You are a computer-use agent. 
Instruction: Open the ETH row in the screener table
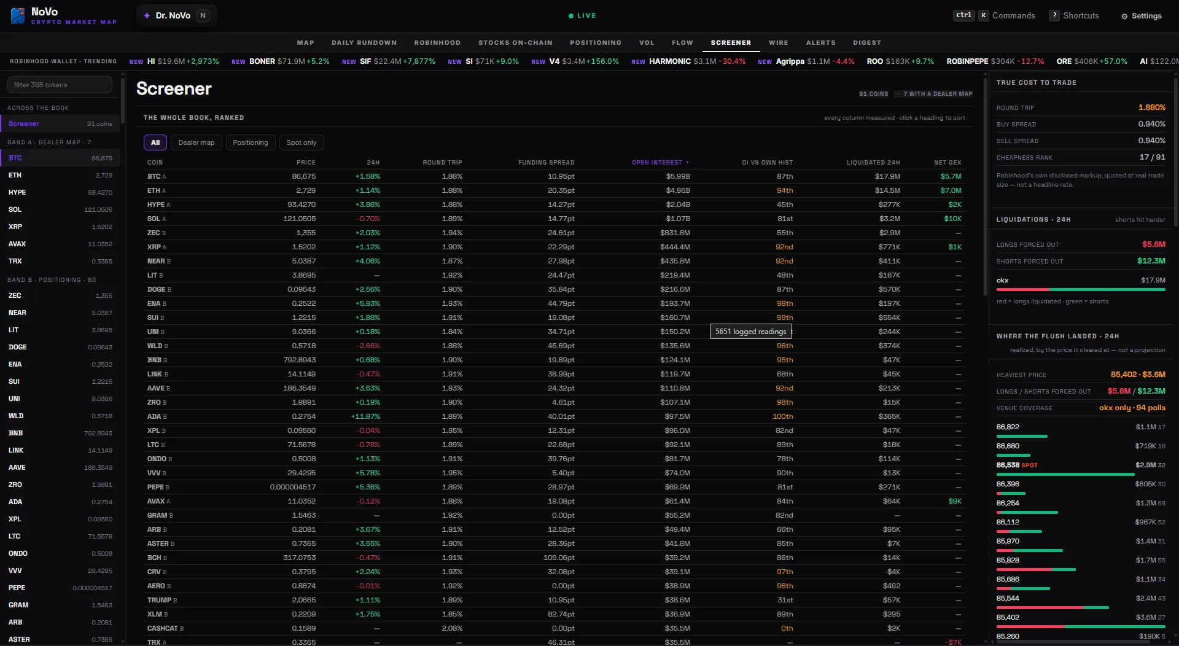554,190
